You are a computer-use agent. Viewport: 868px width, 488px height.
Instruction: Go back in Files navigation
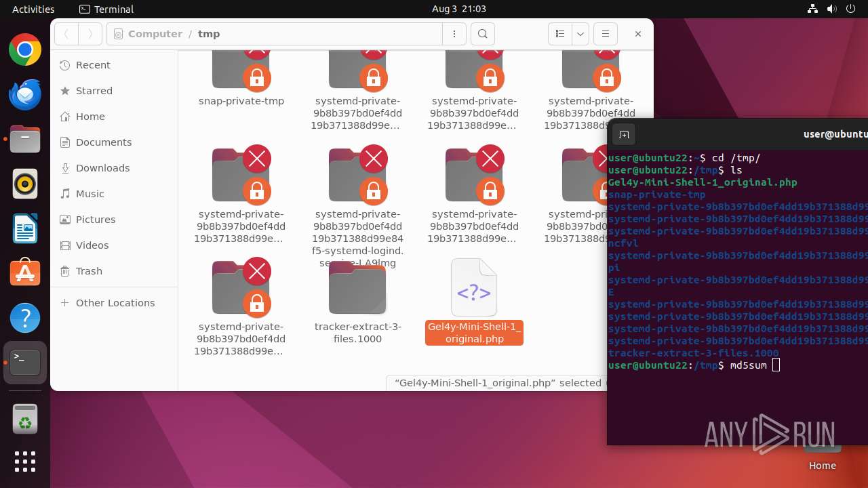coord(66,34)
